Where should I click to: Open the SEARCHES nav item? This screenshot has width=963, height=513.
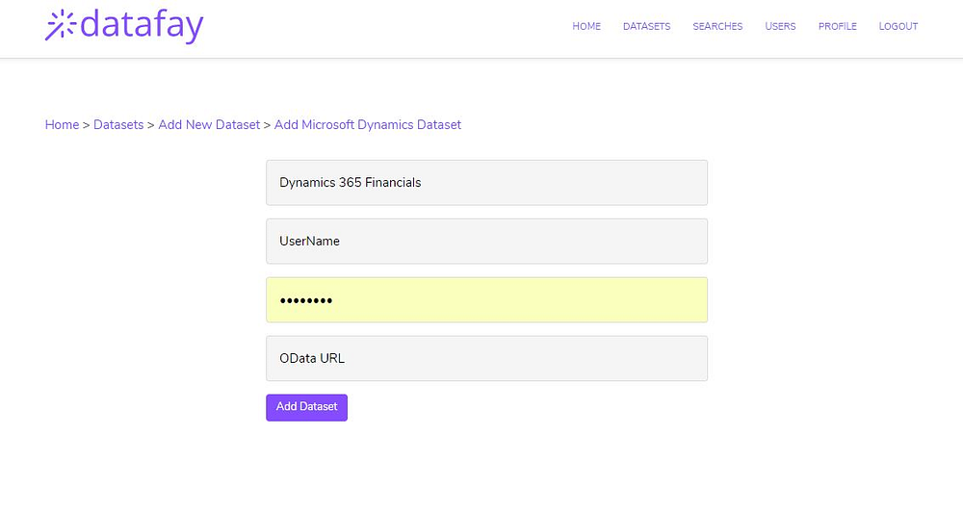(x=717, y=26)
